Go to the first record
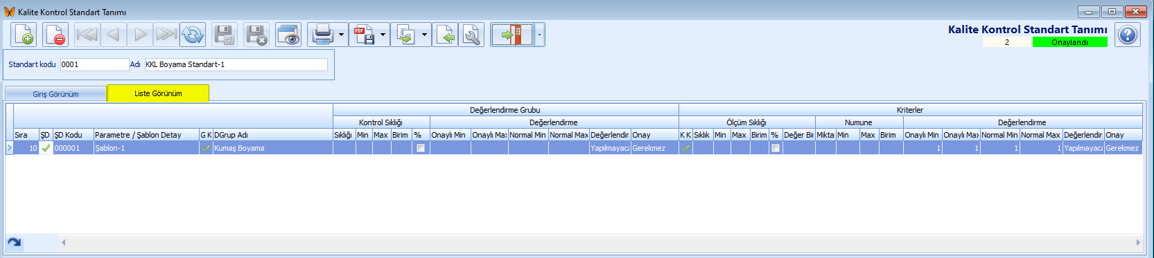 tap(87, 35)
